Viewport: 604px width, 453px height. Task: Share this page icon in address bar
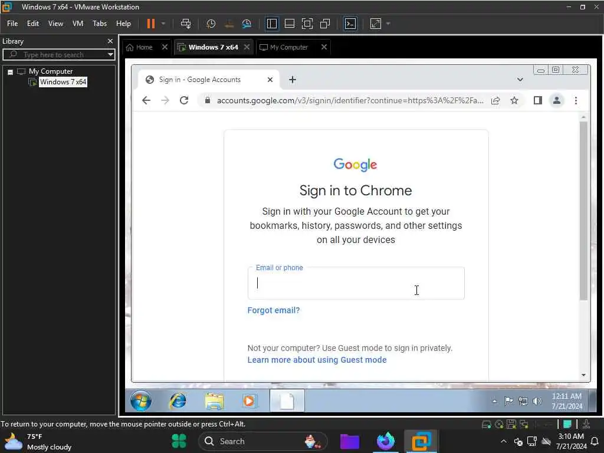(495, 100)
